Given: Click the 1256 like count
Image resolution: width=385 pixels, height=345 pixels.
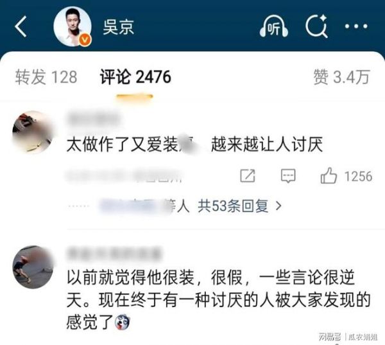Looking at the screenshot, I should point(358,177).
